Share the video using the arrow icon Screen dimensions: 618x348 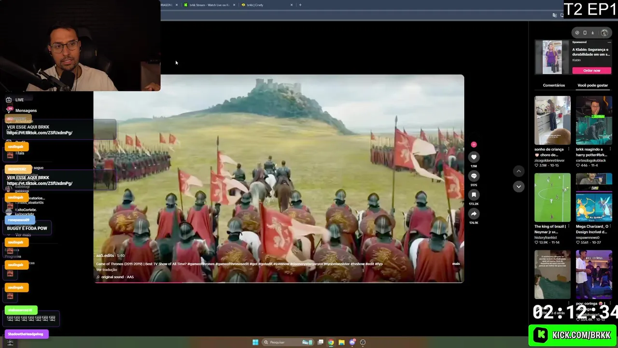[x=474, y=214]
